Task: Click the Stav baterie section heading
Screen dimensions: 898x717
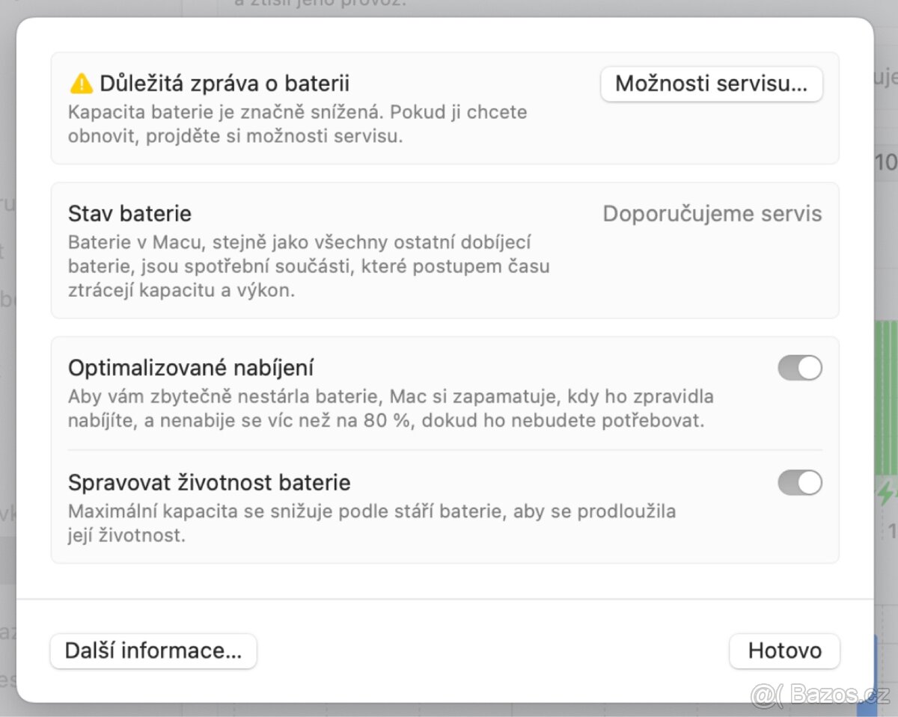Action: (x=129, y=214)
